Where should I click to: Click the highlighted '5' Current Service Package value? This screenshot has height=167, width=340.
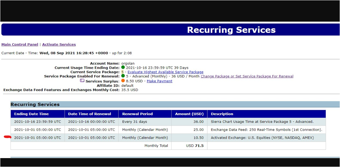122,72
